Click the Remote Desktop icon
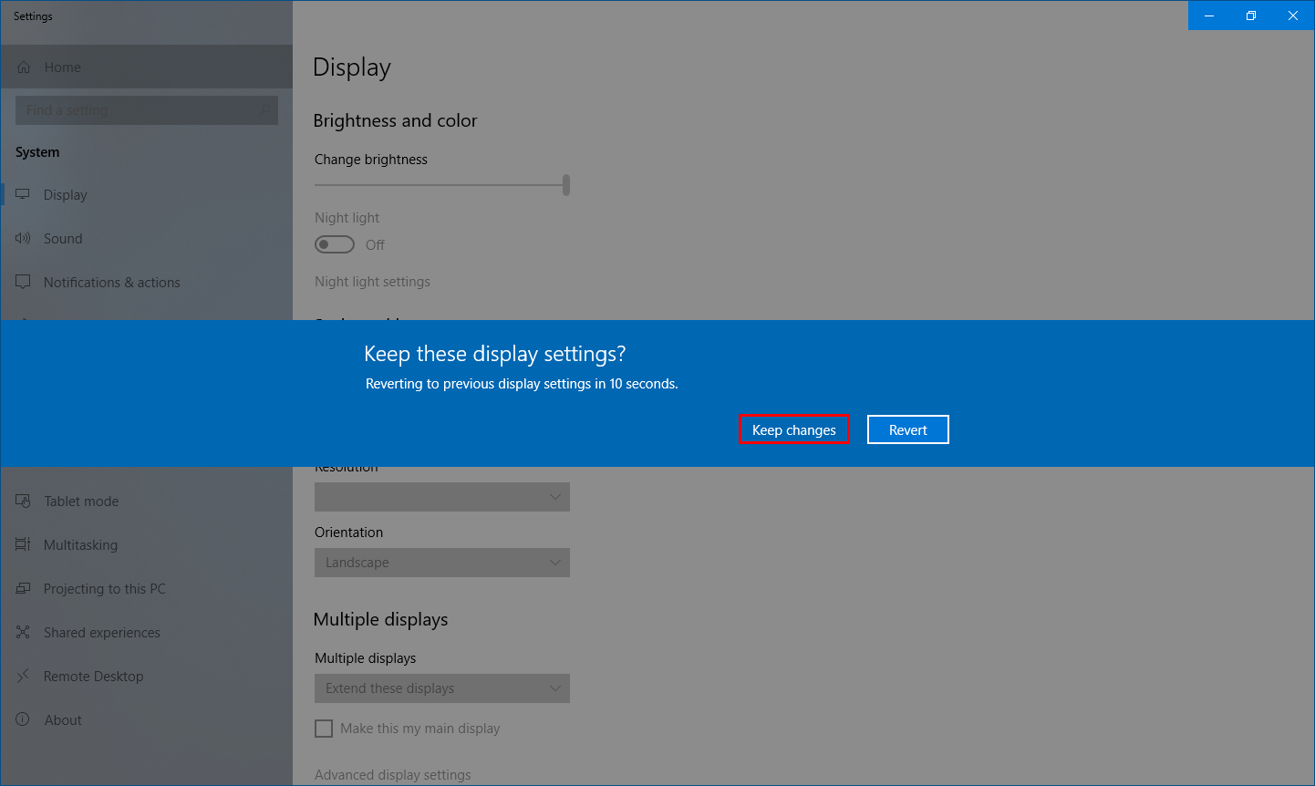The width and height of the screenshot is (1315, 786). [x=23, y=676]
